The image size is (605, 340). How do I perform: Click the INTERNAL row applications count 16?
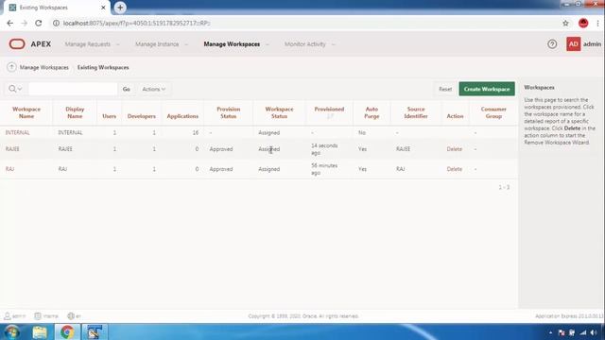pyautogui.click(x=196, y=132)
